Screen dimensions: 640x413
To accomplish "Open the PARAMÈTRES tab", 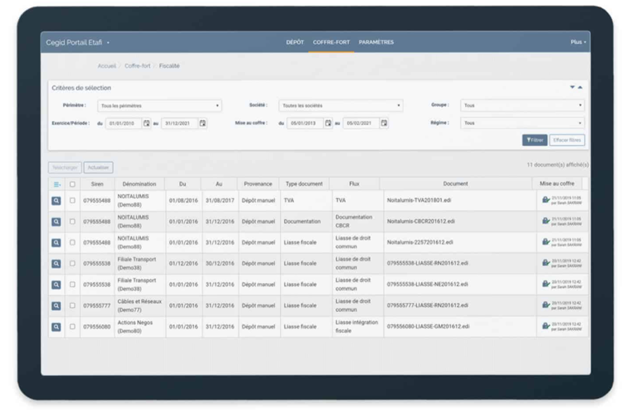I will [376, 42].
